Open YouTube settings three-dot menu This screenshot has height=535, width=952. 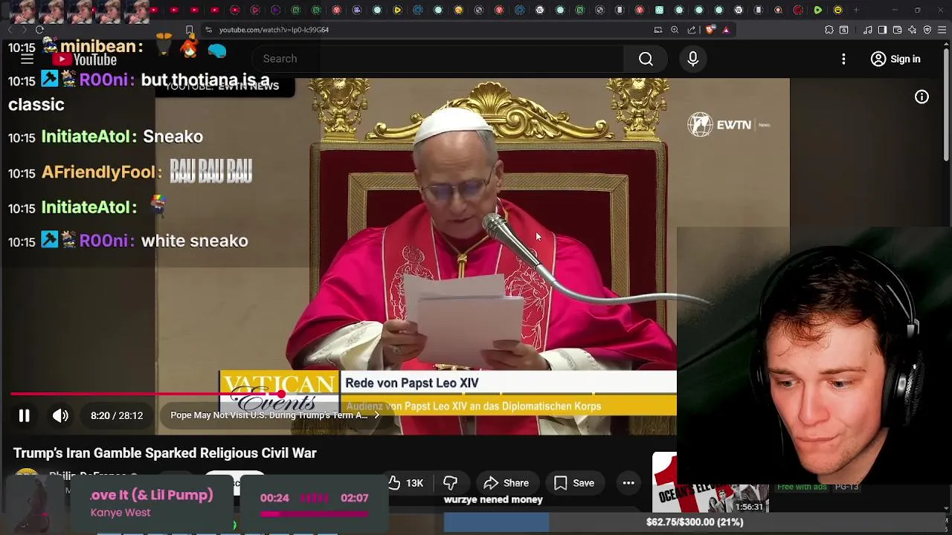pos(843,59)
